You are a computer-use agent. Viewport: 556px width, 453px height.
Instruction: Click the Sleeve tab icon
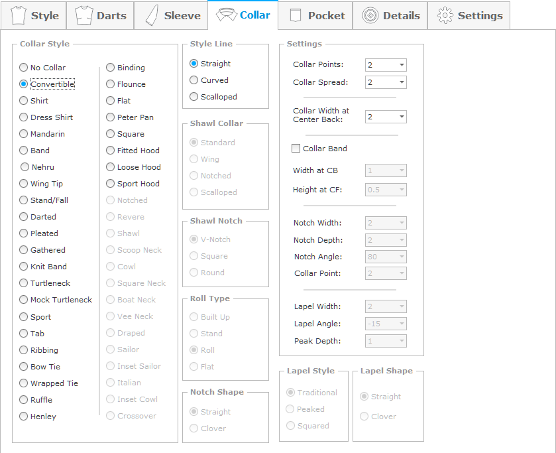point(151,15)
